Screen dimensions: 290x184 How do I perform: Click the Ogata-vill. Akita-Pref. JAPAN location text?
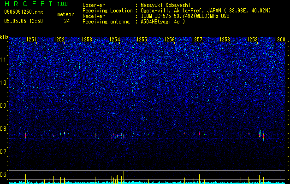point(205,11)
